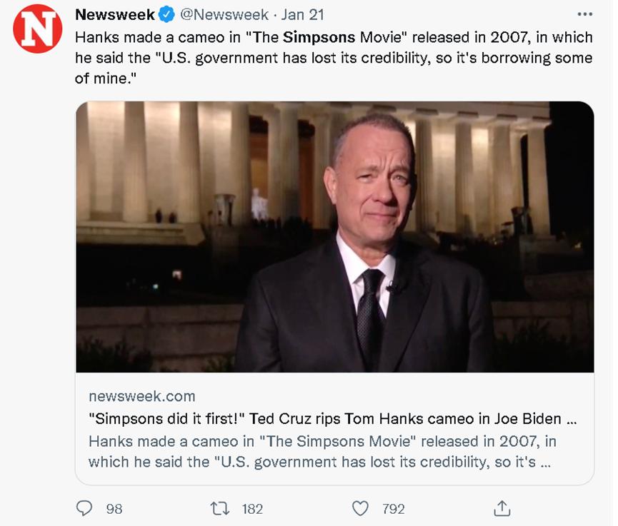Like the tweet with the heart icon

point(361,508)
